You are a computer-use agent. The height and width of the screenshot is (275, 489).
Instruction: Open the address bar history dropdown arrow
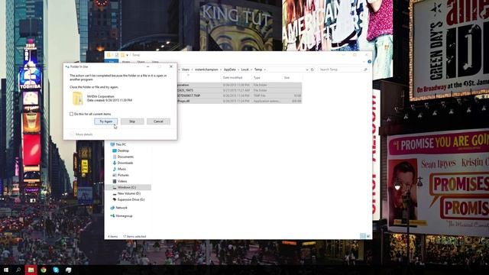(x=307, y=70)
